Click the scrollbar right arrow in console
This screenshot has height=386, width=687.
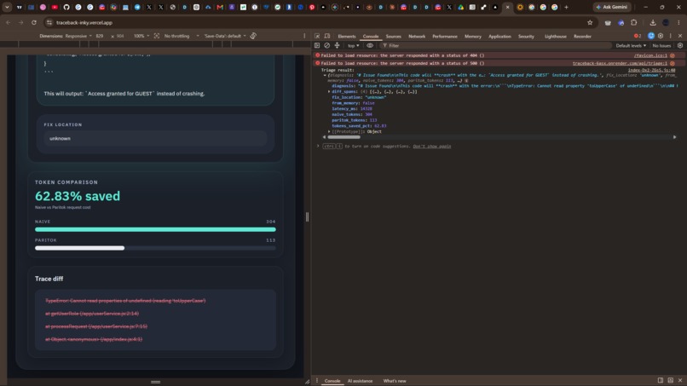(674, 137)
